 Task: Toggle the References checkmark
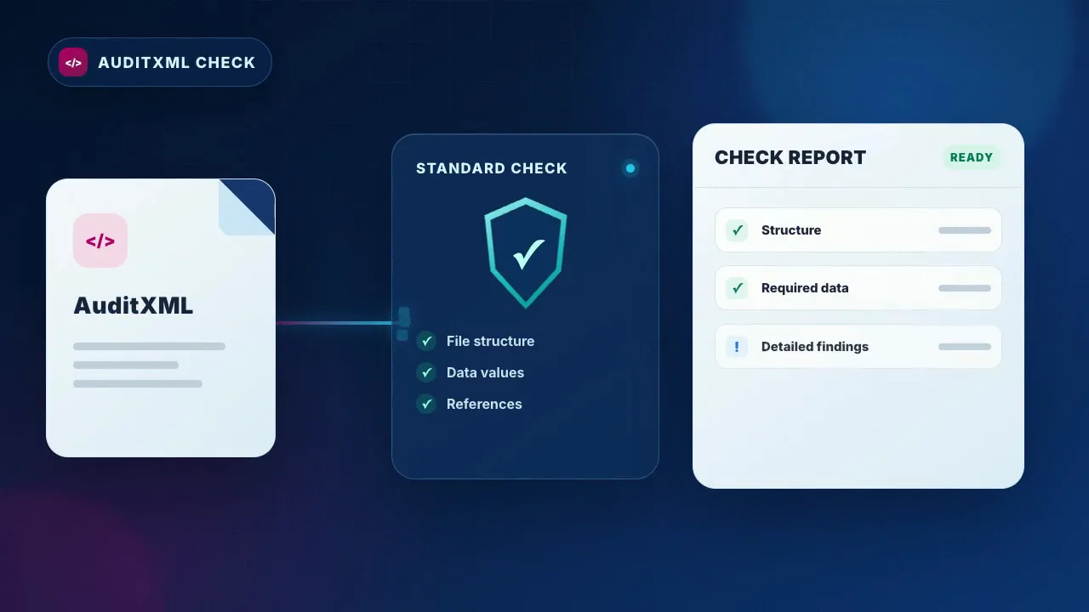coord(426,404)
